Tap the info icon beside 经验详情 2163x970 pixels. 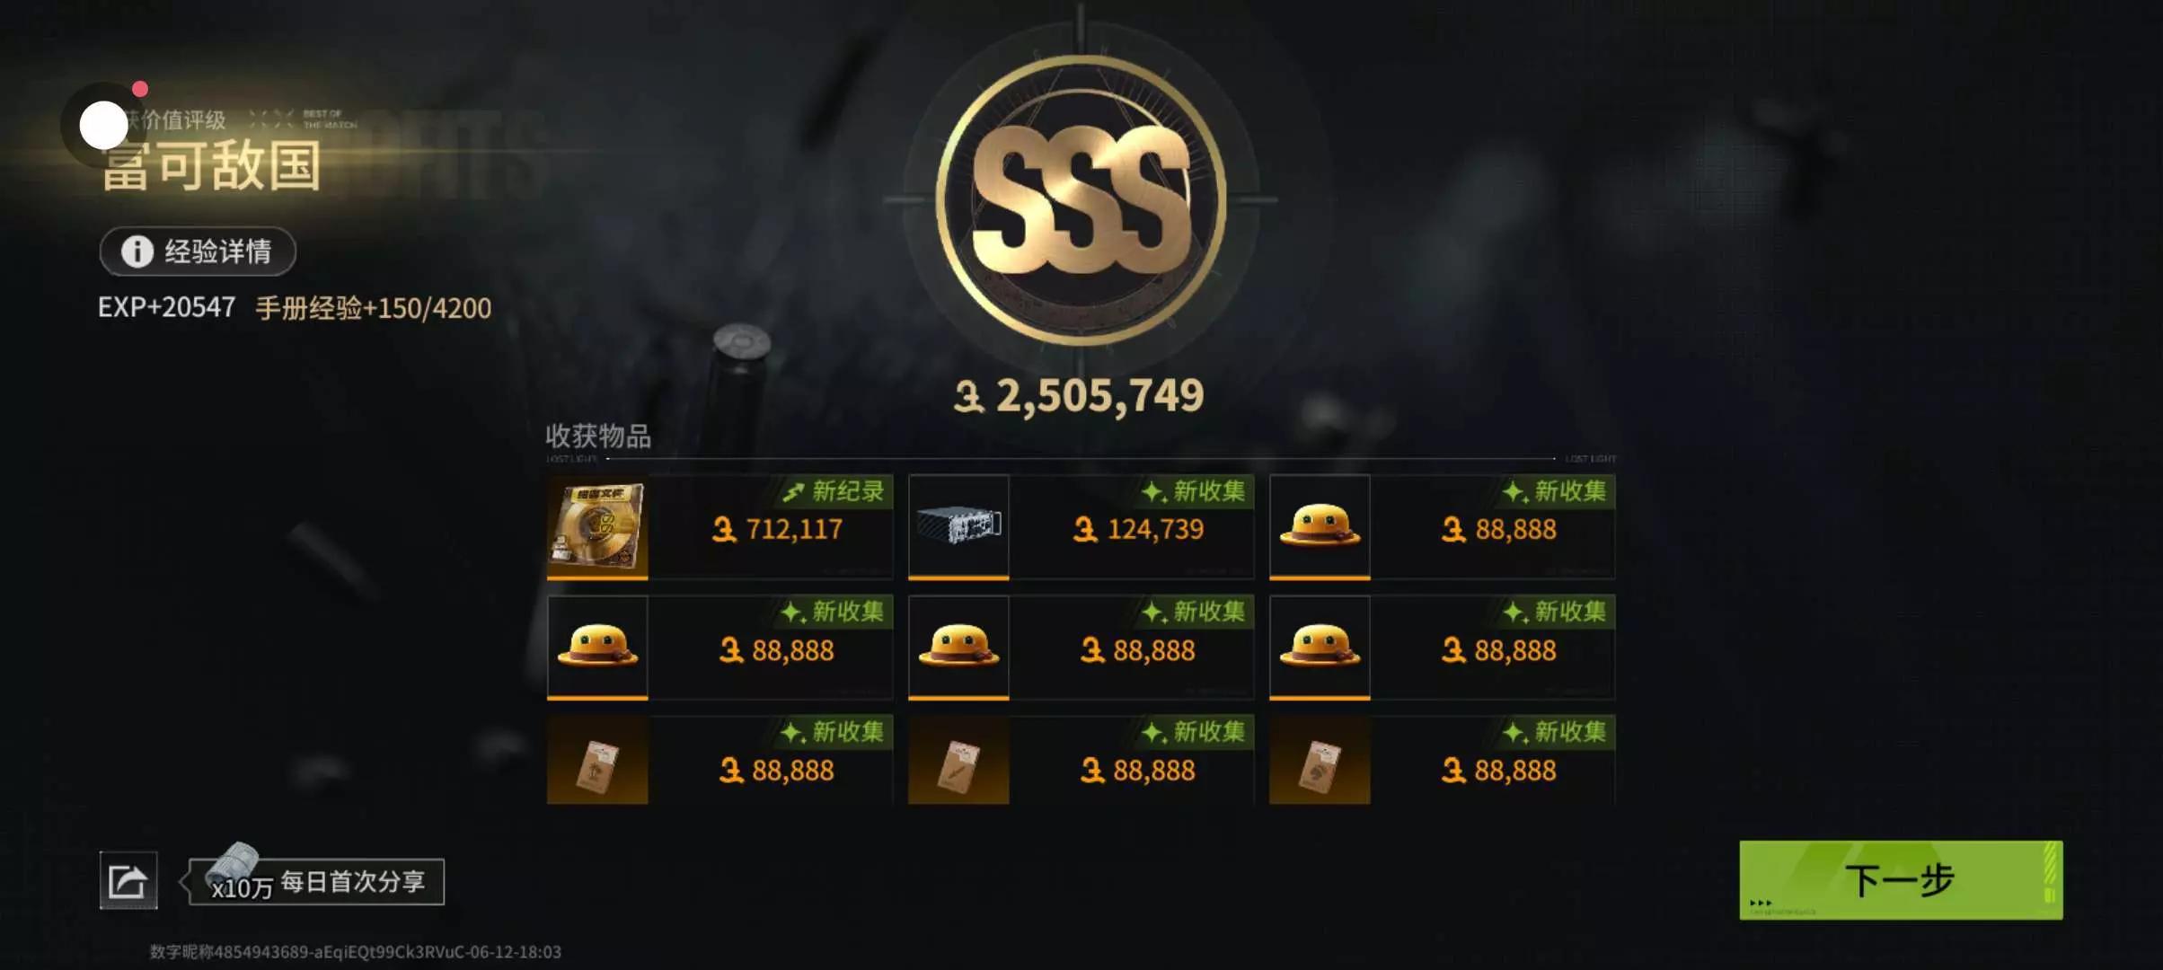pos(137,251)
